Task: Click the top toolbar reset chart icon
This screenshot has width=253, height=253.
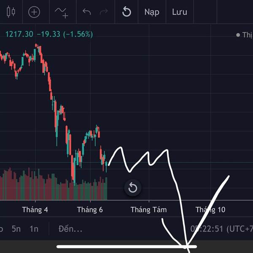Action: [x=126, y=12]
